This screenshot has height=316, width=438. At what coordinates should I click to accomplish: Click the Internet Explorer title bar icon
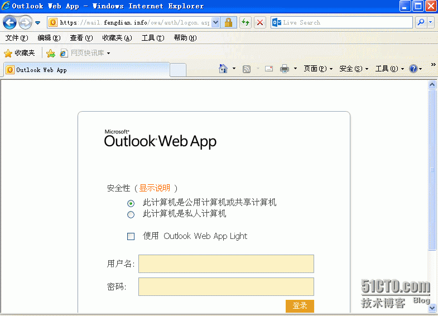point(6,6)
